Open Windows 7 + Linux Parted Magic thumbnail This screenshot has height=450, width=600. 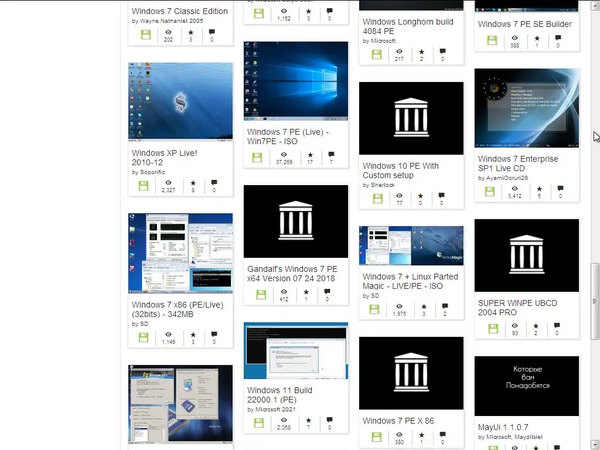[x=411, y=246]
